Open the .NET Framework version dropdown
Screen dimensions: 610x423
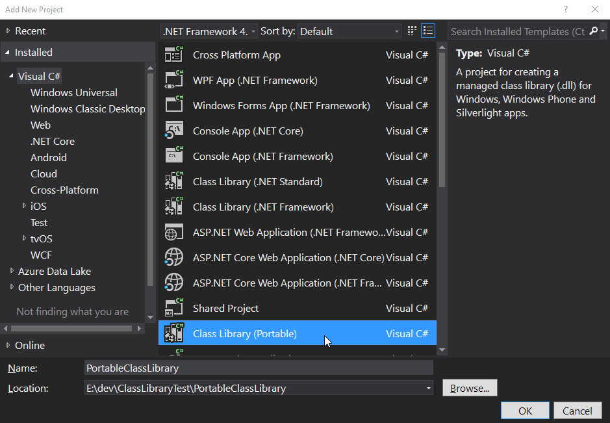click(x=209, y=31)
